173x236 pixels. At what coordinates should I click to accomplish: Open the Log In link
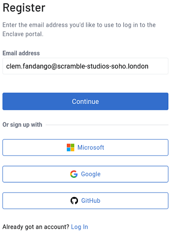tap(79, 227)
